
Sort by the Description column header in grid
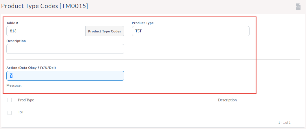[x=227, y=100]
